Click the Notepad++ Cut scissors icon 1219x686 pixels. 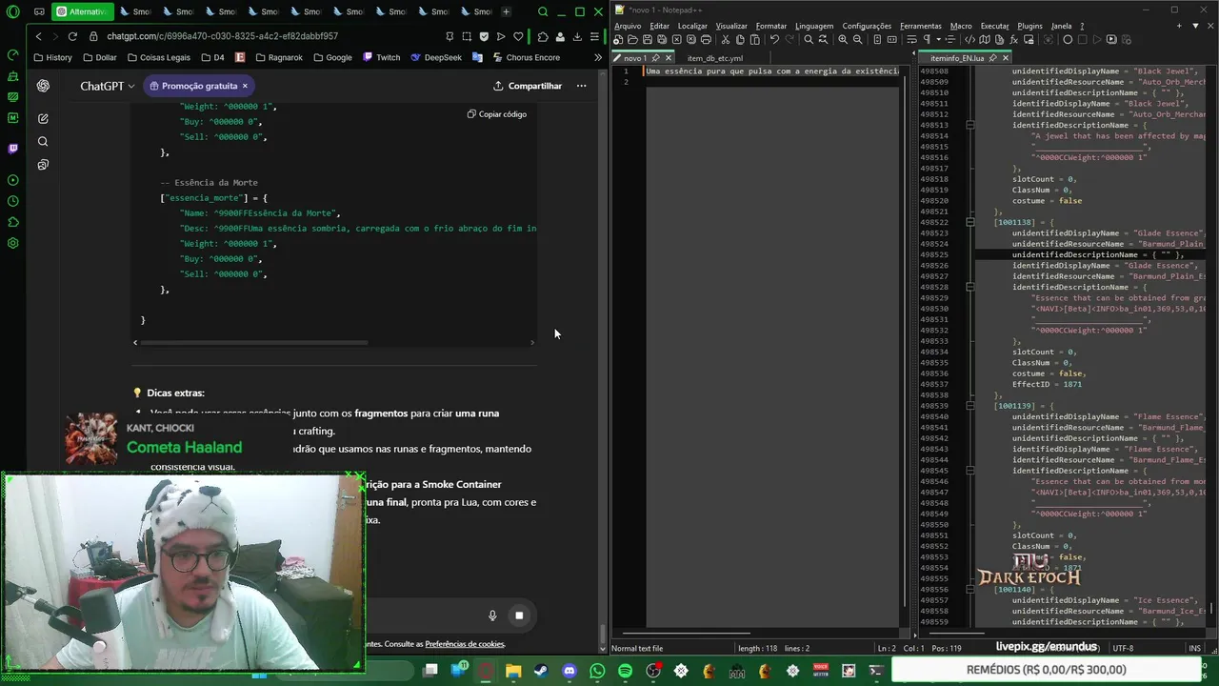tap(725, 40)
